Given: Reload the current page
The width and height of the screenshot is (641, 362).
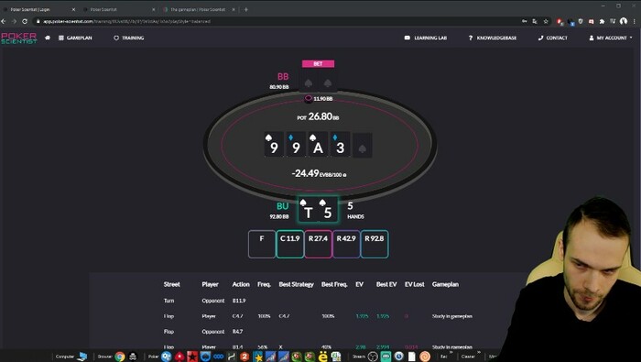Looking at the screenshot, I should [25, 21].
